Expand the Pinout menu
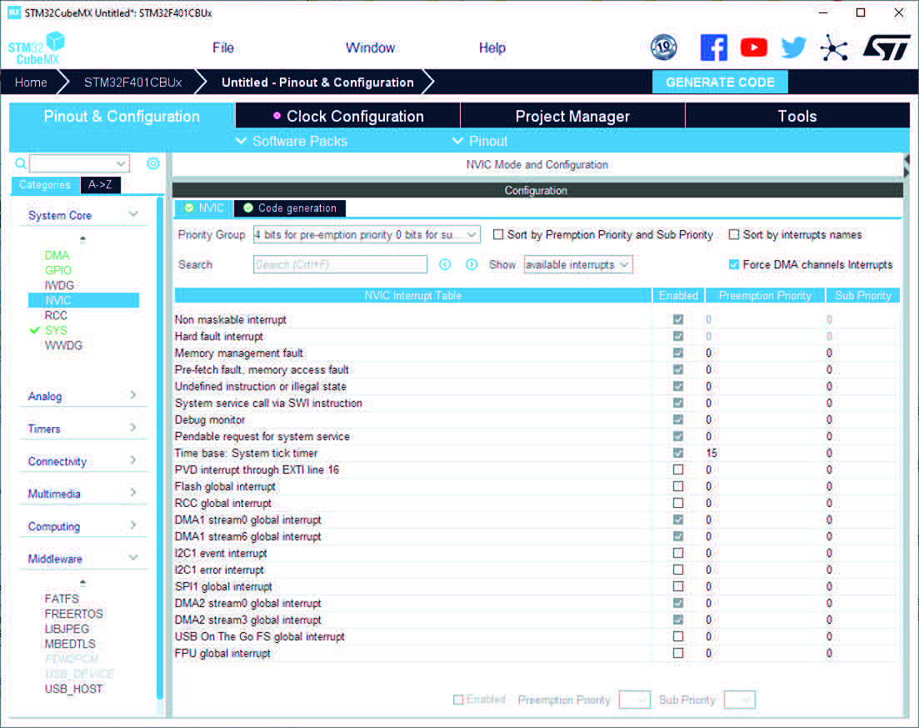919x728 pixels. click(480, 142)
